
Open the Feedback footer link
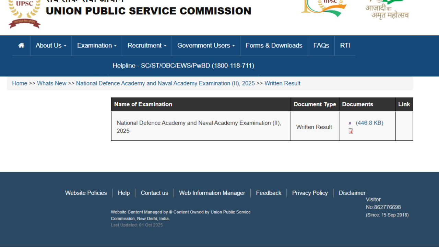pos(269,193)
